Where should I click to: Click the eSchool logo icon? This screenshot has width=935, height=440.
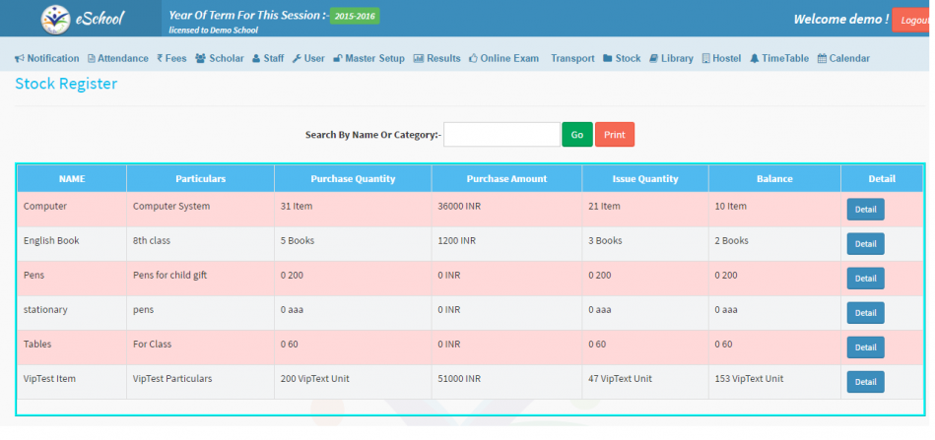pos(56,19)
